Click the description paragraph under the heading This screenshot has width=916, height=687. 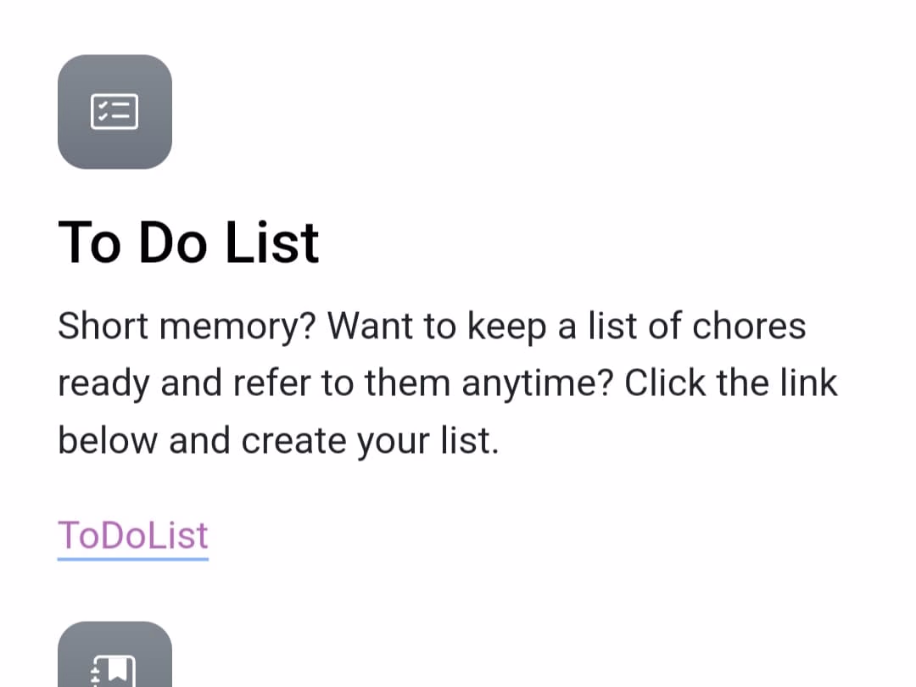coord(447,383)
